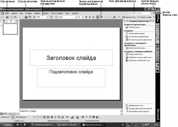Click into the Заметки к слайду notes field

point(70,112)
